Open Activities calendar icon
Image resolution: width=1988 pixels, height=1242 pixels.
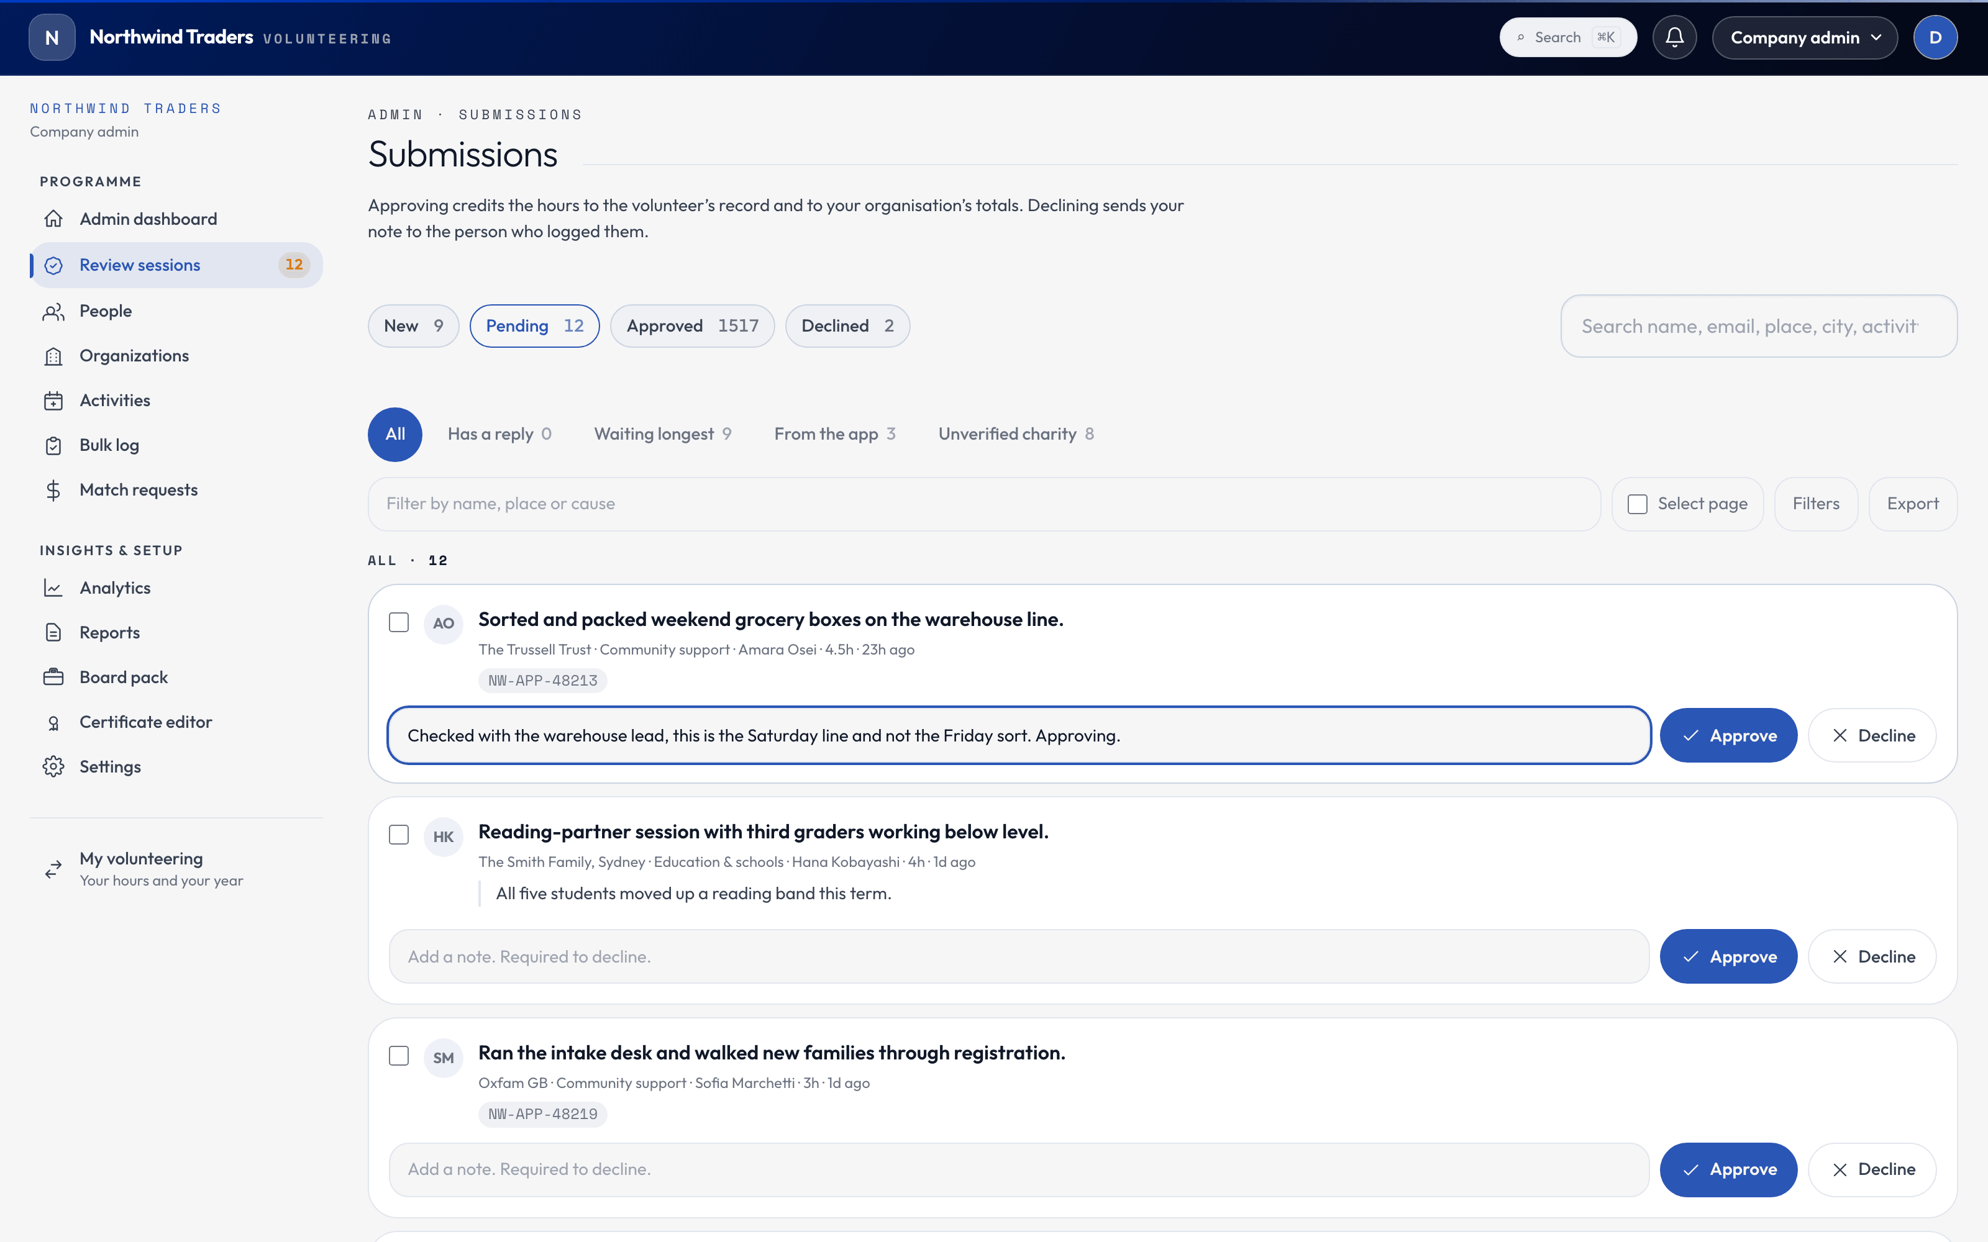coord(53,401)
